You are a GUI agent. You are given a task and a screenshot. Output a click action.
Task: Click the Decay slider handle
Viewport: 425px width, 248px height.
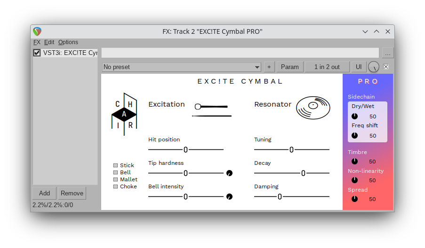pos(303,173)
